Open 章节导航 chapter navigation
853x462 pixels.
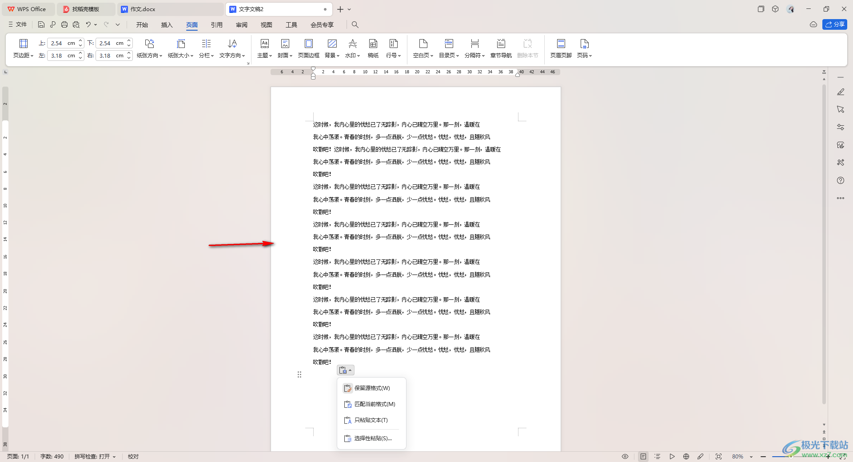click(x=501, y=48)
